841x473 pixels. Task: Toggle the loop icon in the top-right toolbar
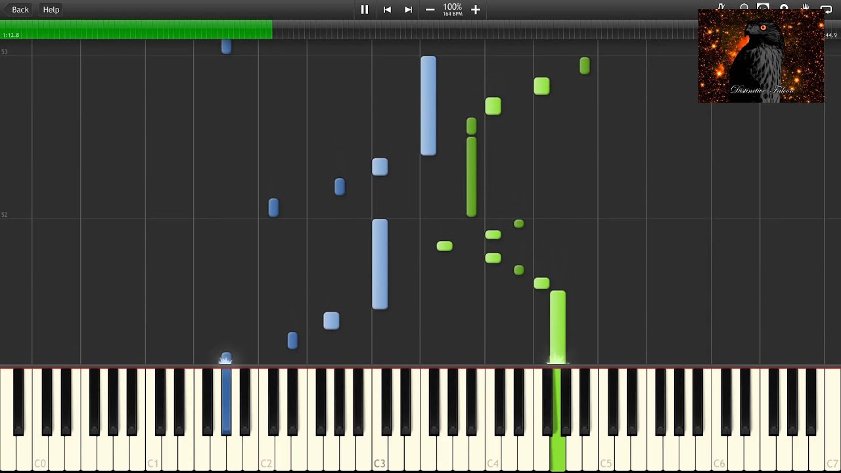826,9
